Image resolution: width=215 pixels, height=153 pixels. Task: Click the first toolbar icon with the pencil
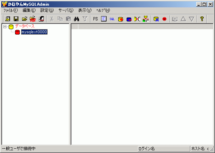(8, 19)
